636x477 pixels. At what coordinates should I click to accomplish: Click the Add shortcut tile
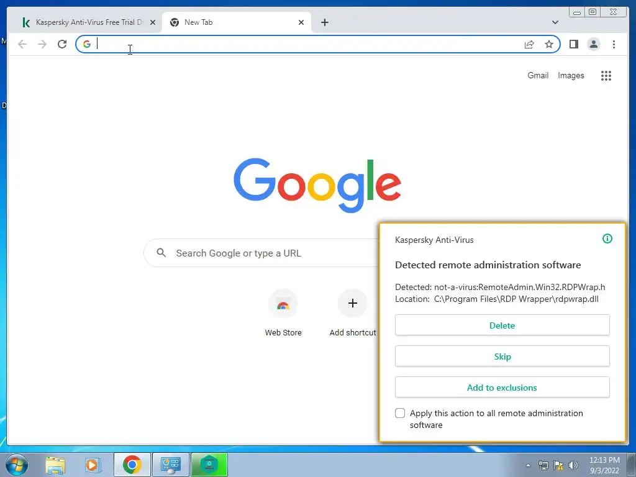[x=353, y=313]
